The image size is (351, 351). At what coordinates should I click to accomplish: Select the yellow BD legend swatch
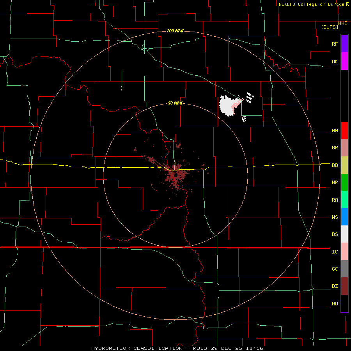point(344,165)
